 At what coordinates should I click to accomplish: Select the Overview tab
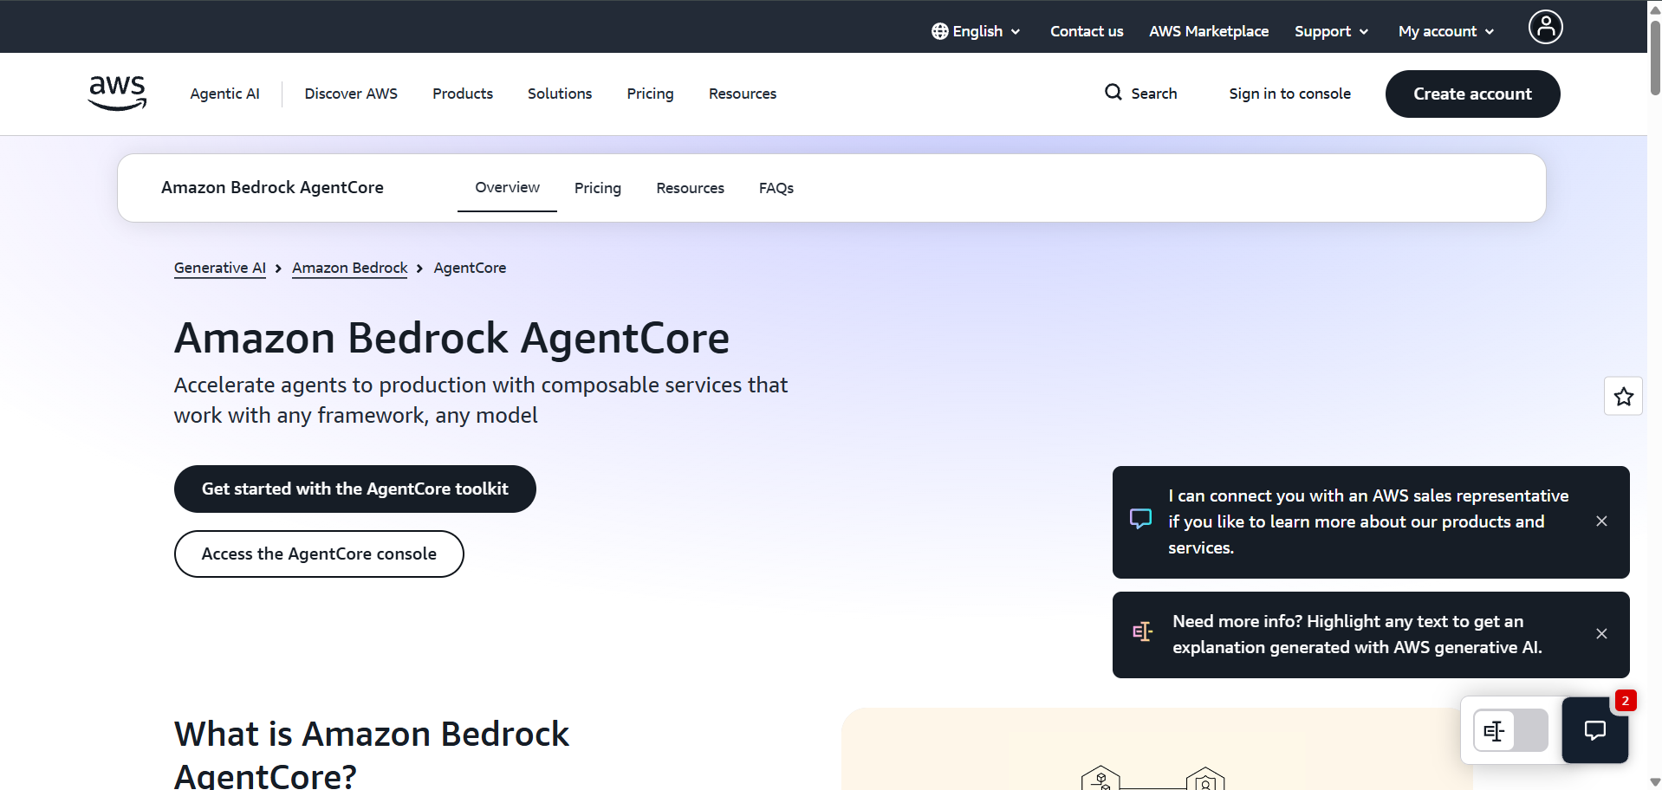coord(507,188)
